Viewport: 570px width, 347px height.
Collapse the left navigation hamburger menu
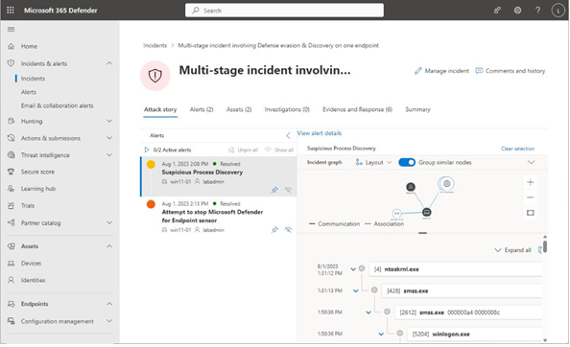(11, 29)
